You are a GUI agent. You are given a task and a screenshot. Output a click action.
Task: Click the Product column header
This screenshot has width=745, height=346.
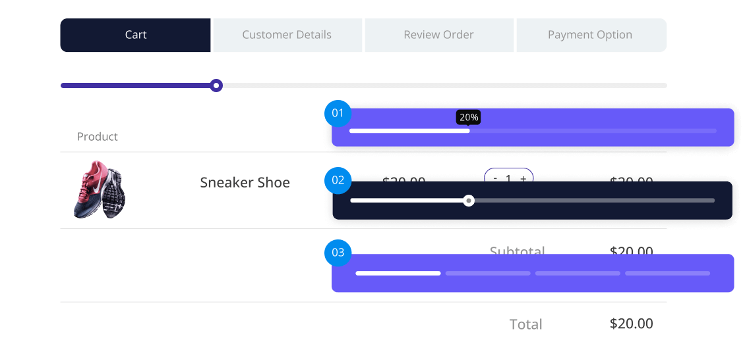coord(98,137)
